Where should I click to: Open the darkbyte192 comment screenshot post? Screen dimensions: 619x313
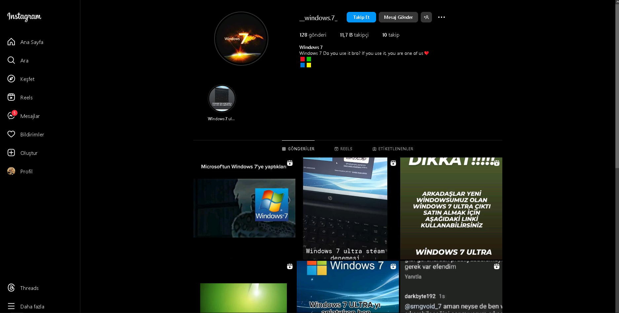(451, 287)
